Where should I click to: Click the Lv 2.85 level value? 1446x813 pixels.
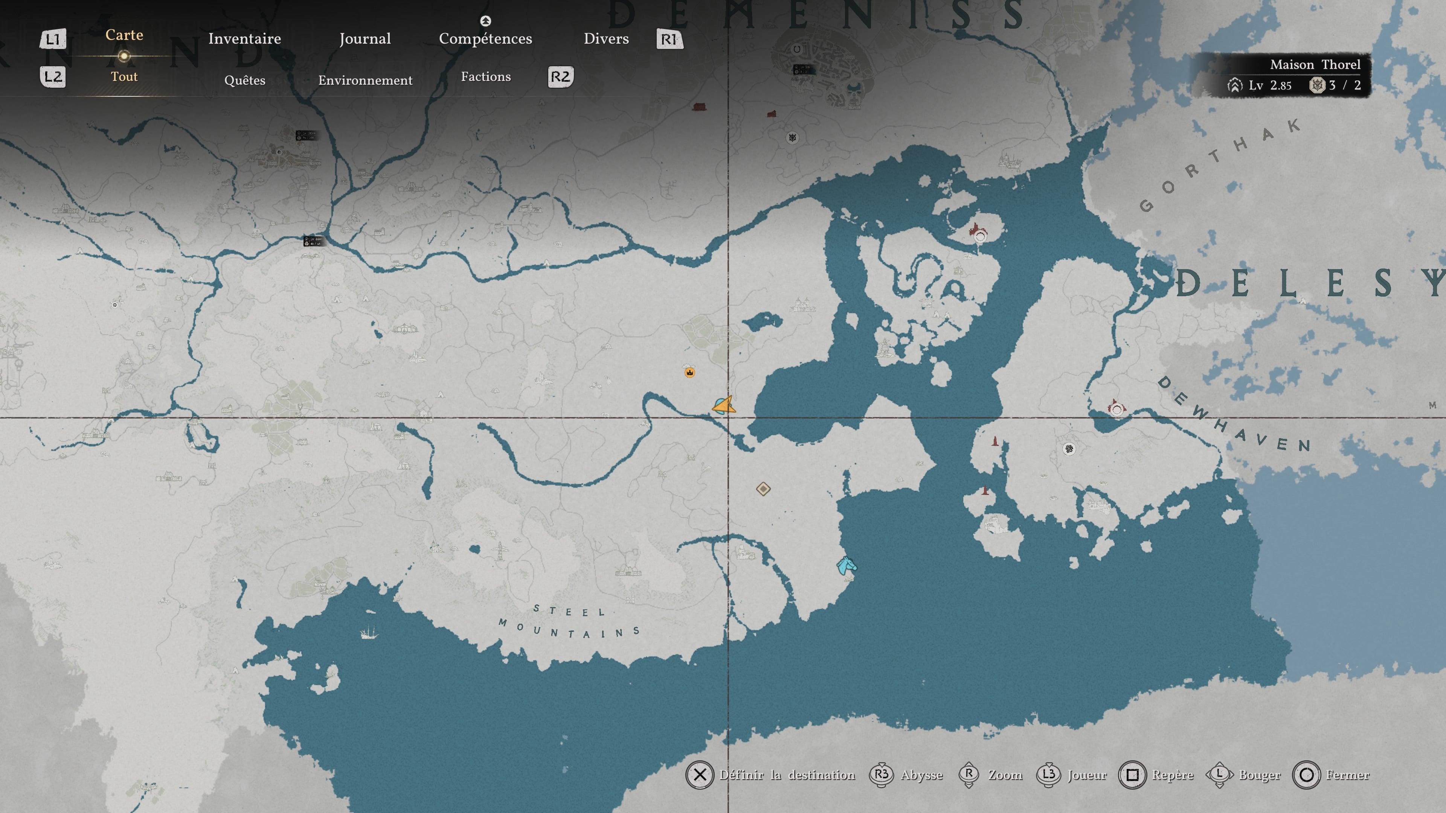pos(1270,85)
